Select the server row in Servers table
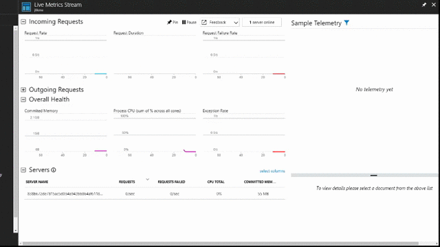The image size is (440, 247). pos(155,193)
